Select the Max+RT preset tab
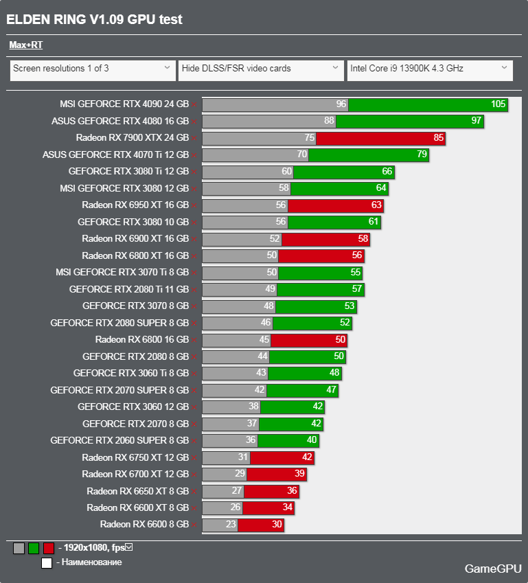Screen dimensions: 528x583 pos(25,45)
